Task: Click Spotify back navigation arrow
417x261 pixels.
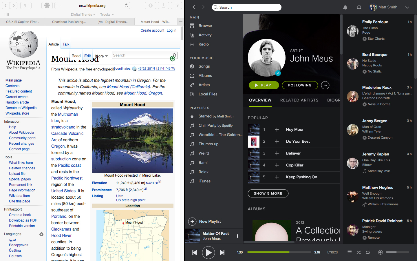Action: tap(194, 7)
